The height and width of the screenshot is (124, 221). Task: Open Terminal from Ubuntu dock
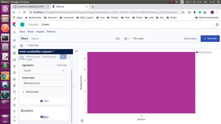[5, 38]
